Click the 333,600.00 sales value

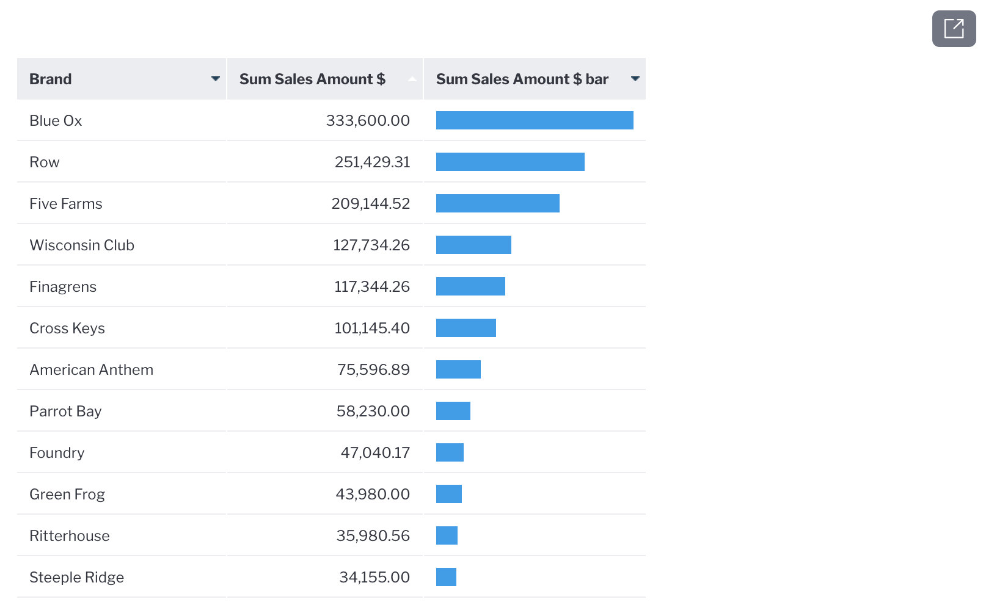[x=368, y=120]
